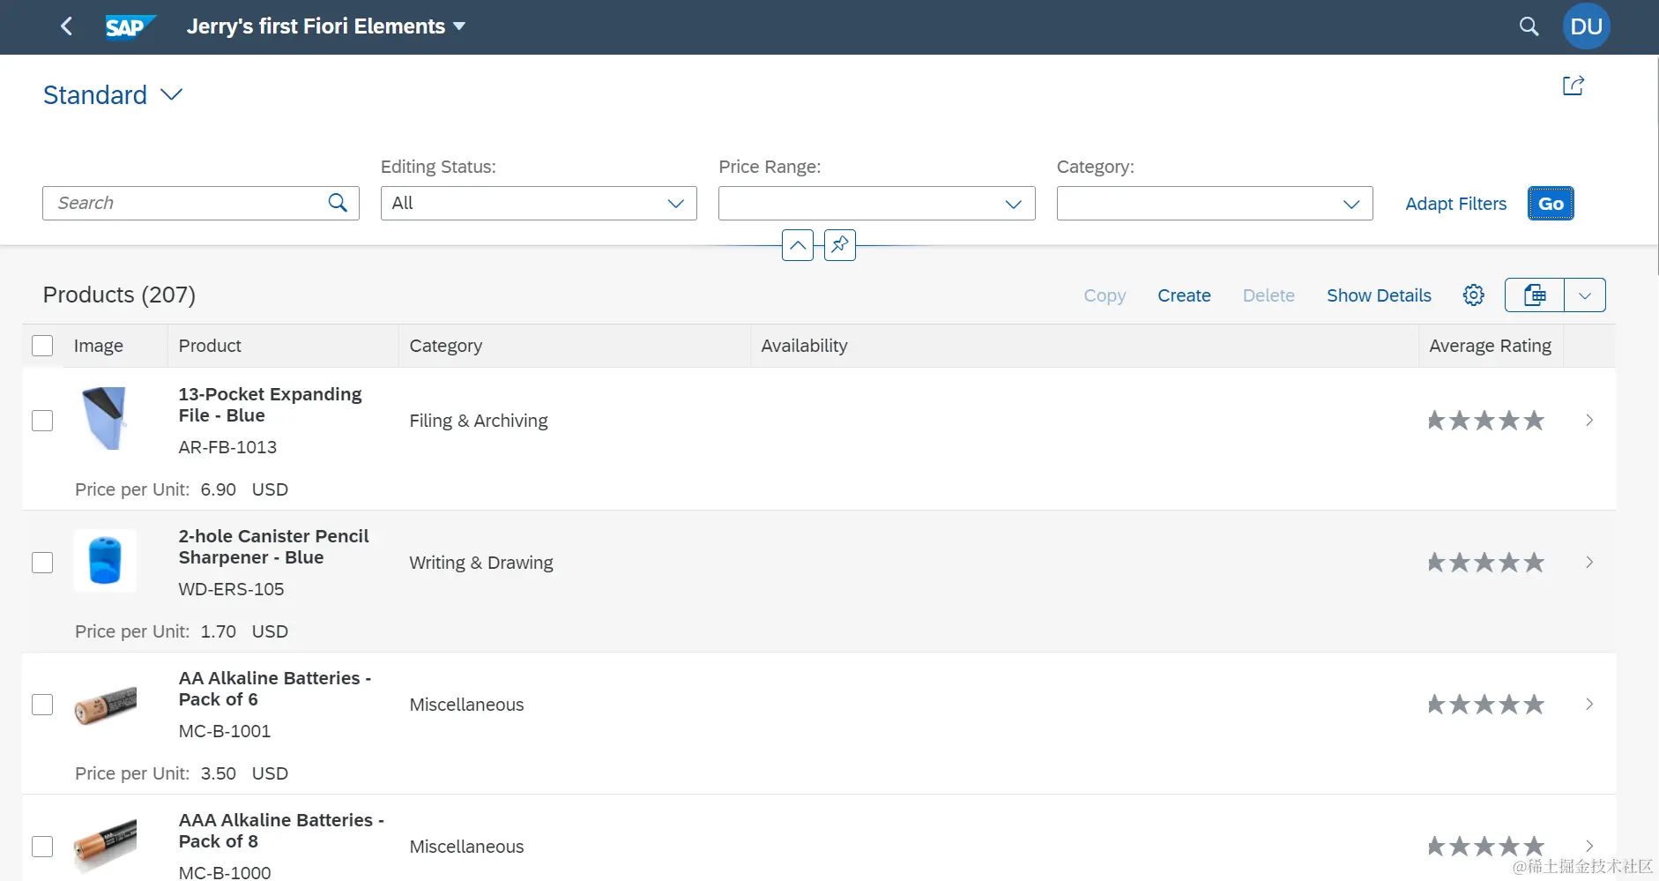Click the AA battery product image

pyautogui.click(x=105, y=705)
